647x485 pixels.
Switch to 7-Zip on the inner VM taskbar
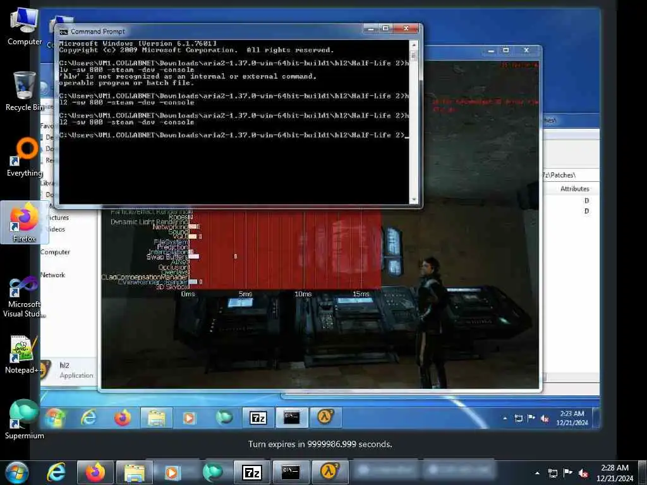click(x=258, y=418)
